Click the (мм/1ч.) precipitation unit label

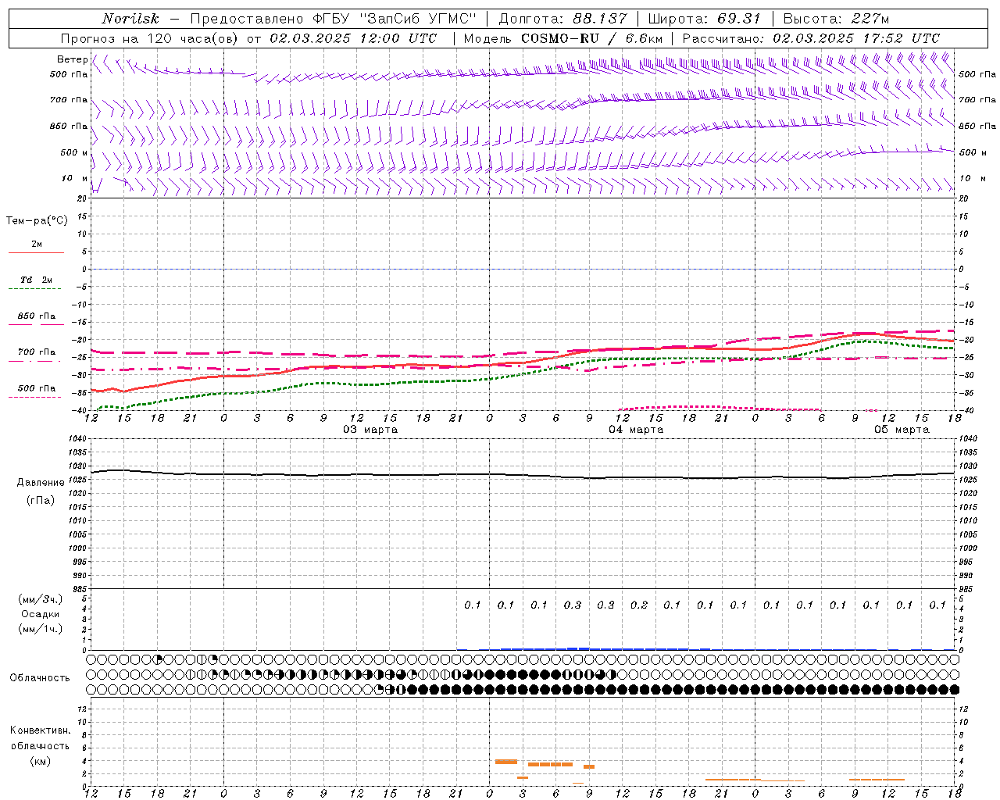40,629
